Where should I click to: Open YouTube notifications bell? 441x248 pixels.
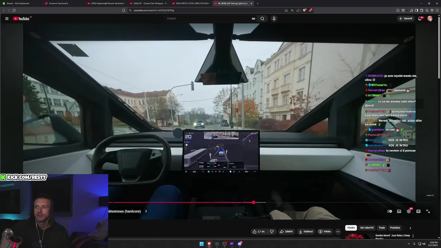coord(420,19)
